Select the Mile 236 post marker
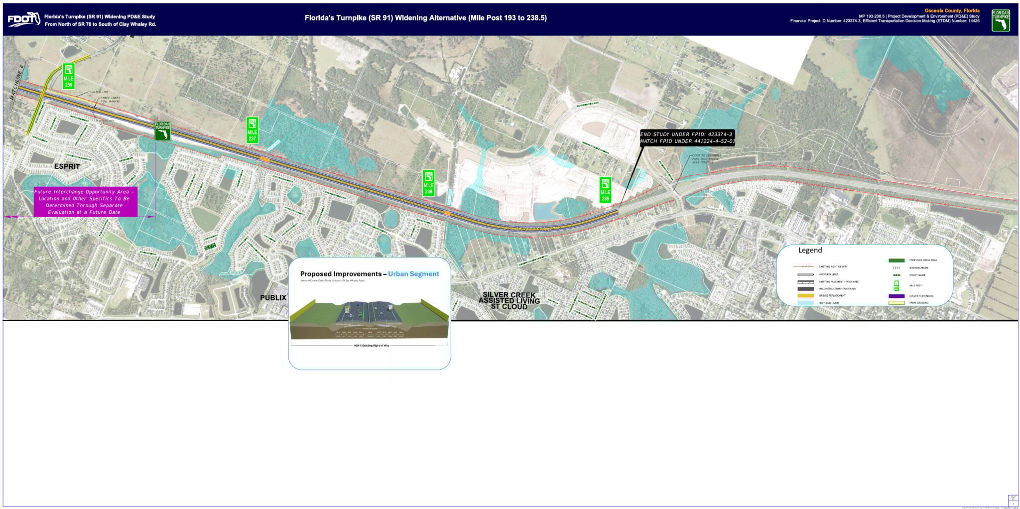The height and width of the screenshot is (509, 1020). tap(68, 77)
